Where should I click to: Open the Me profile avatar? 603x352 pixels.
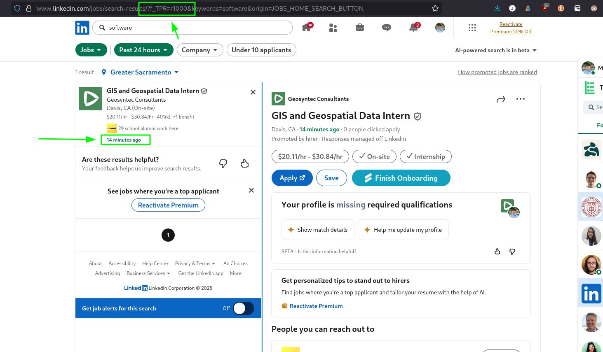click(x=440, y=28)
